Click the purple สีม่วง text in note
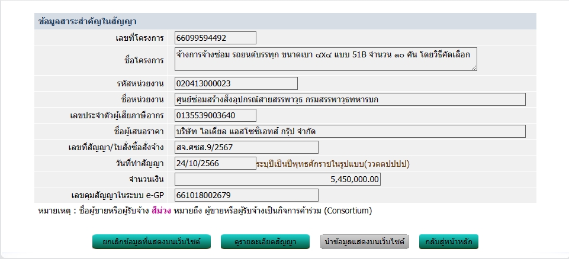This screenshot has width=569, height=259. (161, 211)
